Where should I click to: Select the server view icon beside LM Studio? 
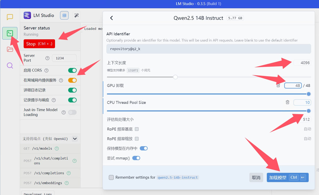click(x=64, y=15)
